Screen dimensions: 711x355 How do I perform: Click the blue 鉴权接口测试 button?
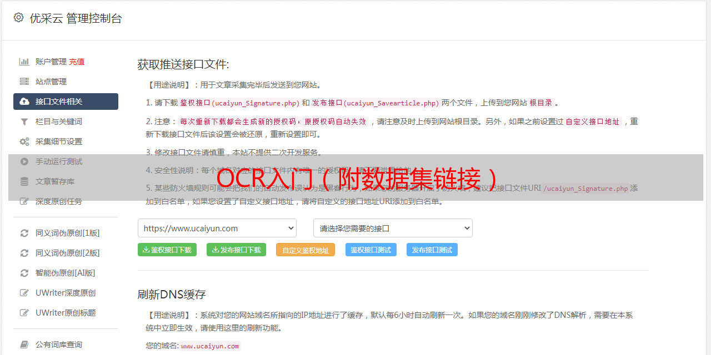point(370,250)
